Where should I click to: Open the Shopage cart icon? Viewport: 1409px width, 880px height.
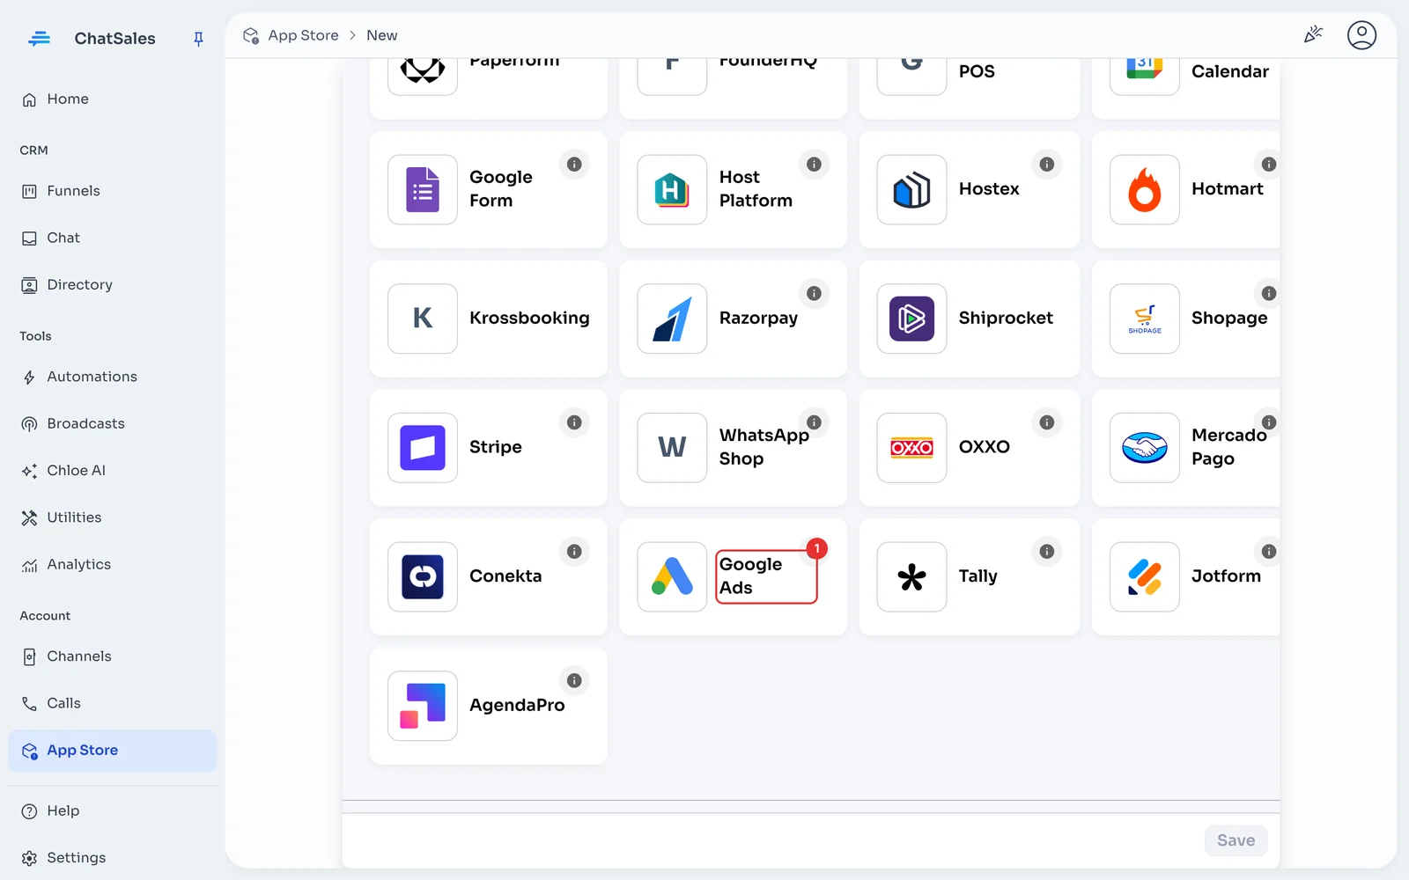pos(1144,319)
